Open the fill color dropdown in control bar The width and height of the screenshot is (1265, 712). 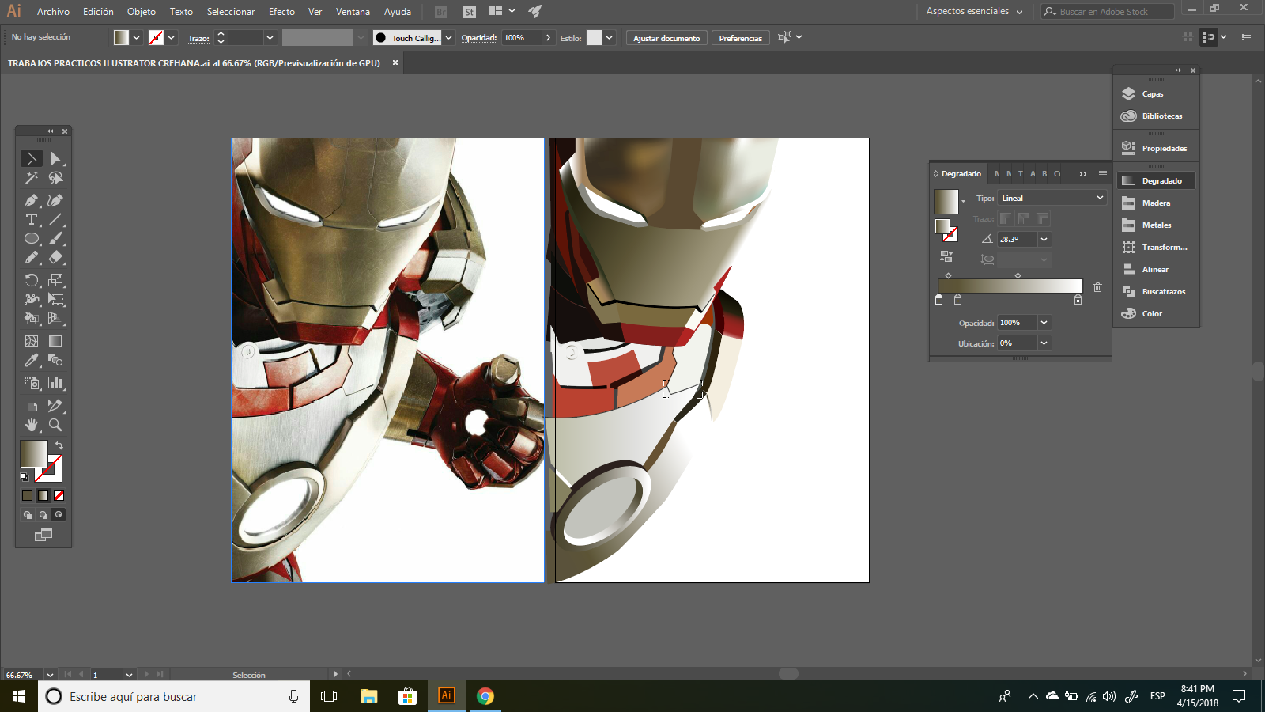click(137, 37)
